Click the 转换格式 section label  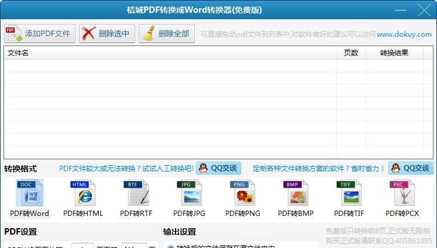click(20, 169)
